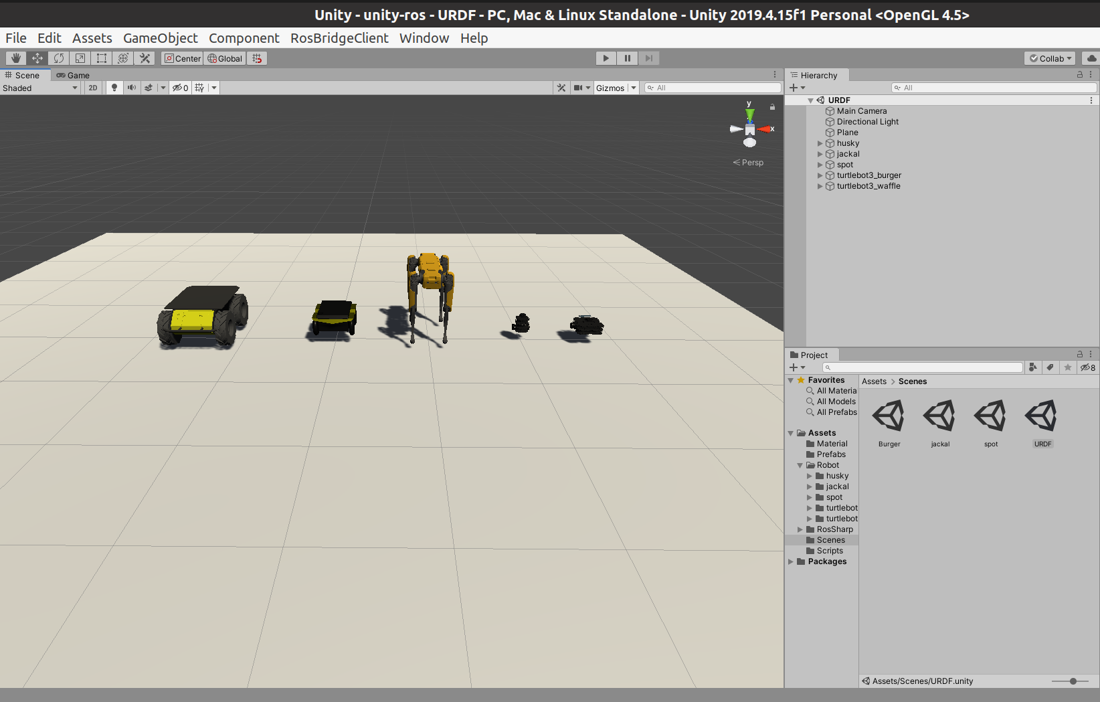This screenshot has width=1100, height=702.
Task: Click the Center pivot button
Action: pos(181,58)
